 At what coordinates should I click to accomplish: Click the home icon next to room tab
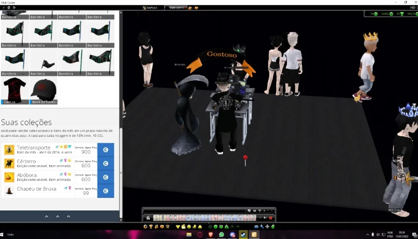[x=190, y=8]
